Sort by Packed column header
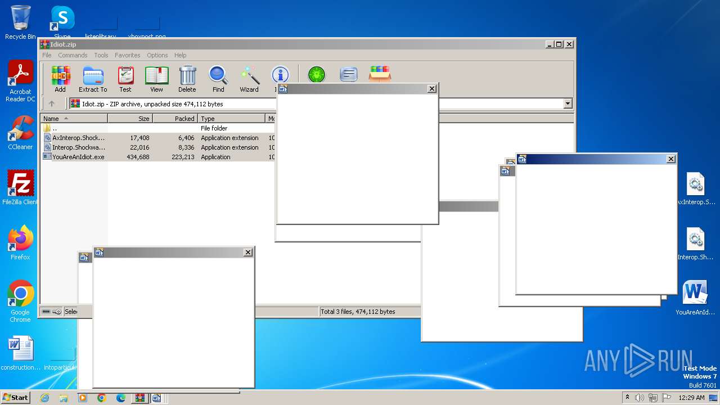The height and width of the screenshot is (405, 720). coord(175,119)
